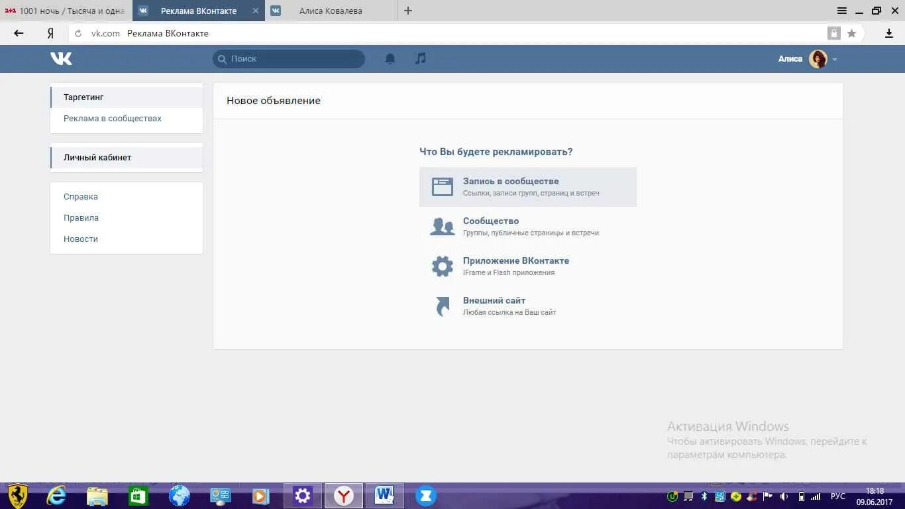The height and width of the screenshot is (509, 905).
Task: Open the Новости link
Action: pyautogui.click(x=81, y=239)
